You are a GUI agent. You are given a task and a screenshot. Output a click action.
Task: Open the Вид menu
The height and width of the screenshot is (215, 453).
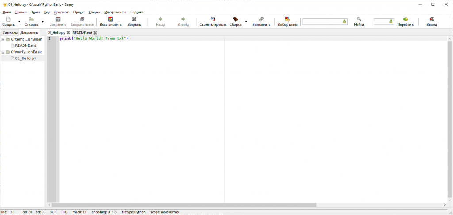[x=47, y=12]
